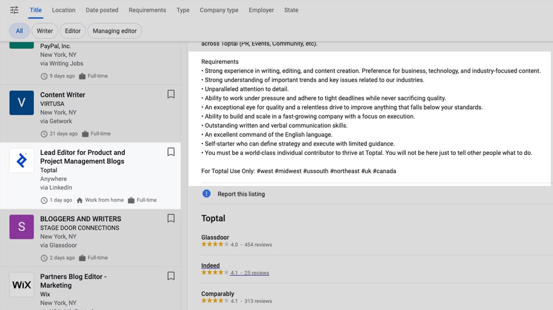Viewport: 553px width, 310px height.
Task: Open the filter settings sliders icon
Action: (x=14, y=10)
